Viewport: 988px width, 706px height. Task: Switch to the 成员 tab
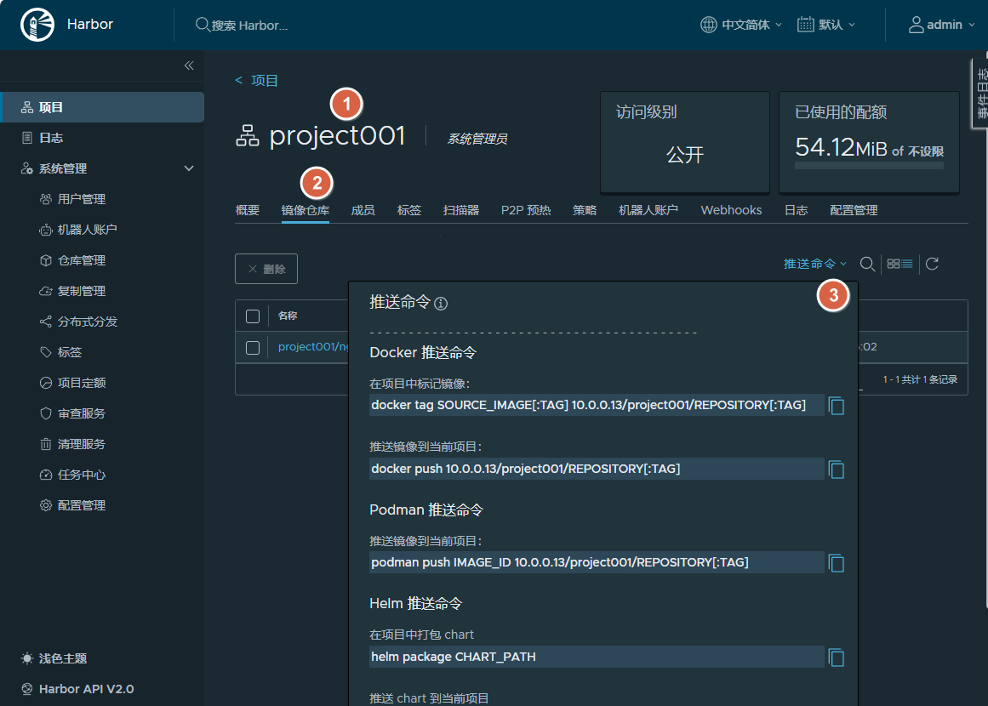tap(363, 210)
